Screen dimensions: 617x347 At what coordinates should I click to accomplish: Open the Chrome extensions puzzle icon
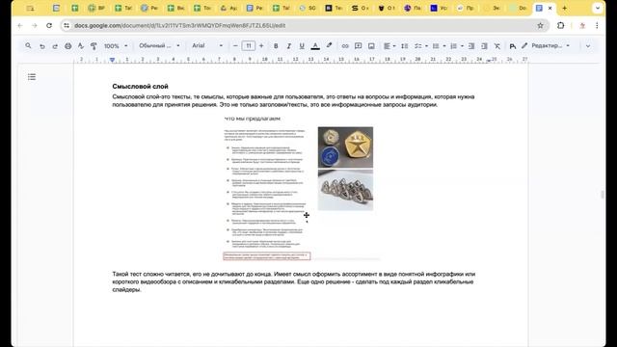tap(561, 26)
